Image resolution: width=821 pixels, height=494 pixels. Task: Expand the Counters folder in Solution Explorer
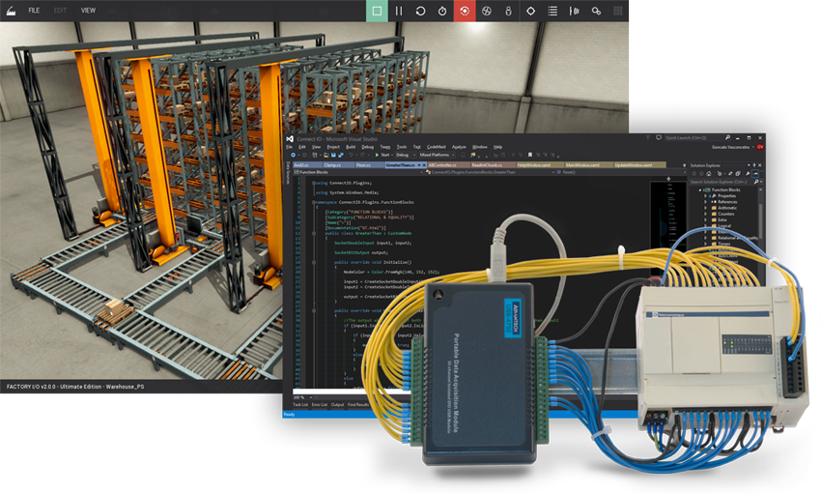pyautogui.click(x=705, y=214)
